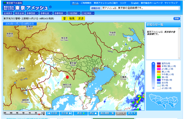Screen dimensions: 185x119
Task: Expand the 多摩北部 dropdown arrow
Action: 51,13
